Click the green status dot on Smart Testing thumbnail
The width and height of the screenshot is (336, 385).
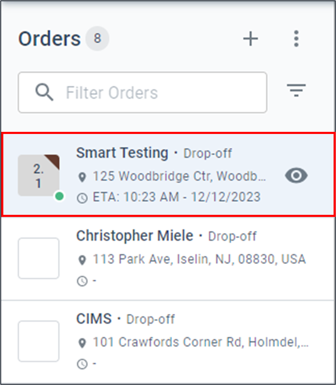click(59, 196)
